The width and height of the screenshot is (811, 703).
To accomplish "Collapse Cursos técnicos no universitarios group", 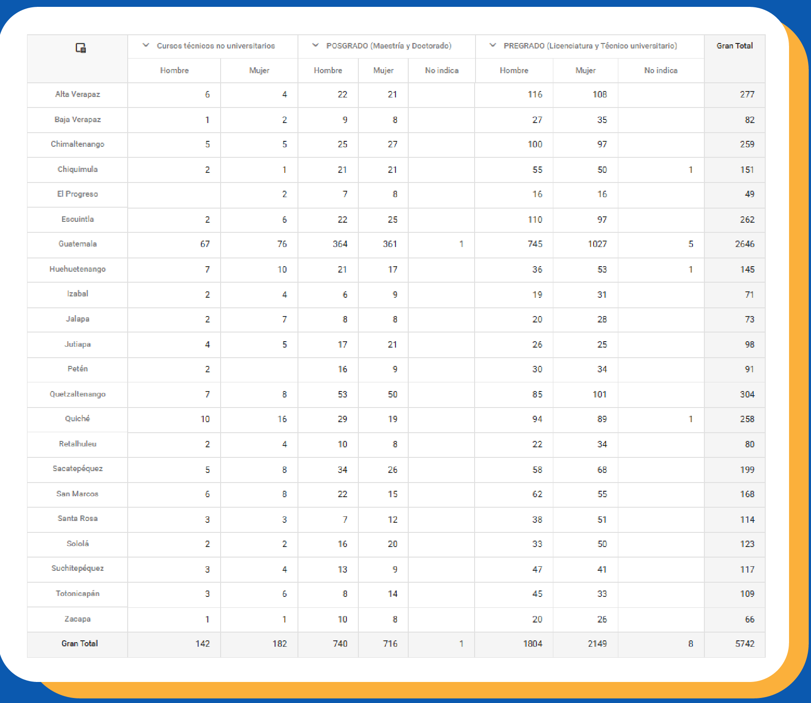I will click(146, 45).
